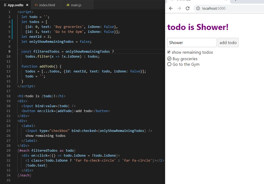264x184 pixels.
Task: Click the browser back arrow
Action: coord(171,8)
